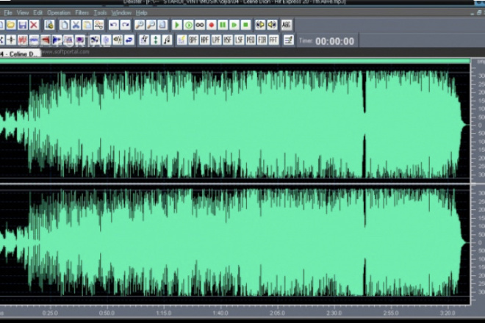Open the File menu
485x323 pixels.
[8, 12]
